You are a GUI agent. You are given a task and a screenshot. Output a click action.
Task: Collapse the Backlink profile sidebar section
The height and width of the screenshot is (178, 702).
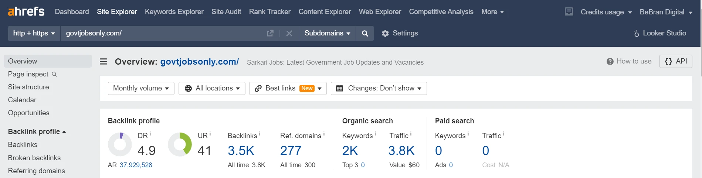tap(37, 131)
